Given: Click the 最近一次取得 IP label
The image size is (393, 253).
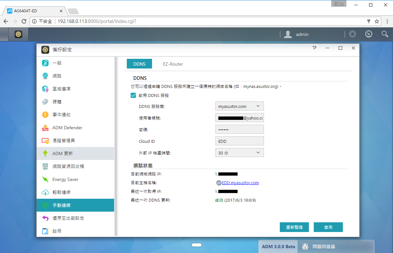Looking at the screenshot, I should click(146, 192).
